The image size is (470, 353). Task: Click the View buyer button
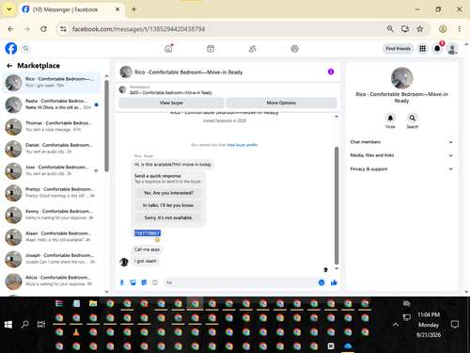(x=171, y=103)
